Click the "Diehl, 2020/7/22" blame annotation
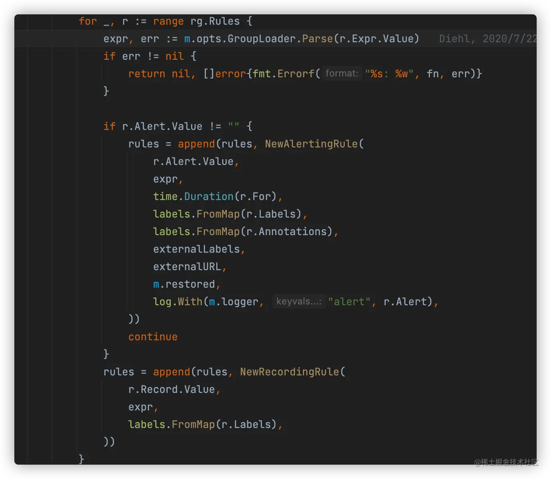This screenshot has width=551, height=479. click(x=488, y=39)
